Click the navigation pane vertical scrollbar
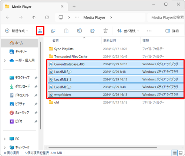The height and width of the screenshot is (156, 185). pyautogui.click(x=41, y=86)
